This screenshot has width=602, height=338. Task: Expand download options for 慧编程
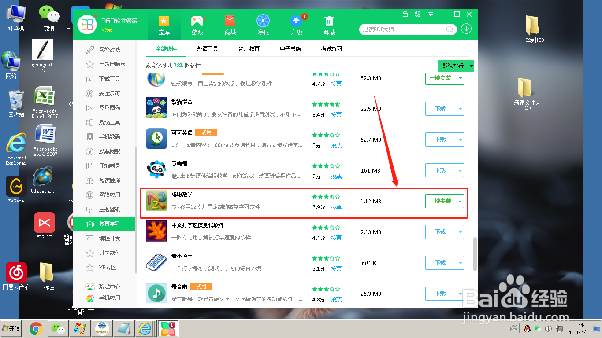tap(461, 170)
